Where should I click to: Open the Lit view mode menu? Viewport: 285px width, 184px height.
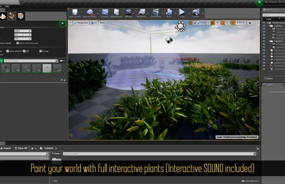tap(94, 23)
